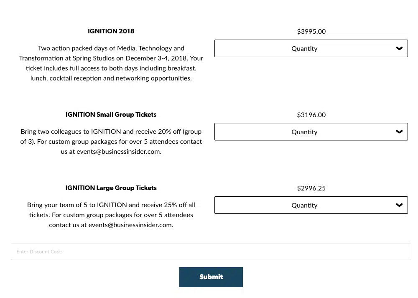This screenshot has height=298, width=418.
Task: Click the IGNITION Small Group Tickets heading
Action: pyautogui.click(x=111, y=115)
